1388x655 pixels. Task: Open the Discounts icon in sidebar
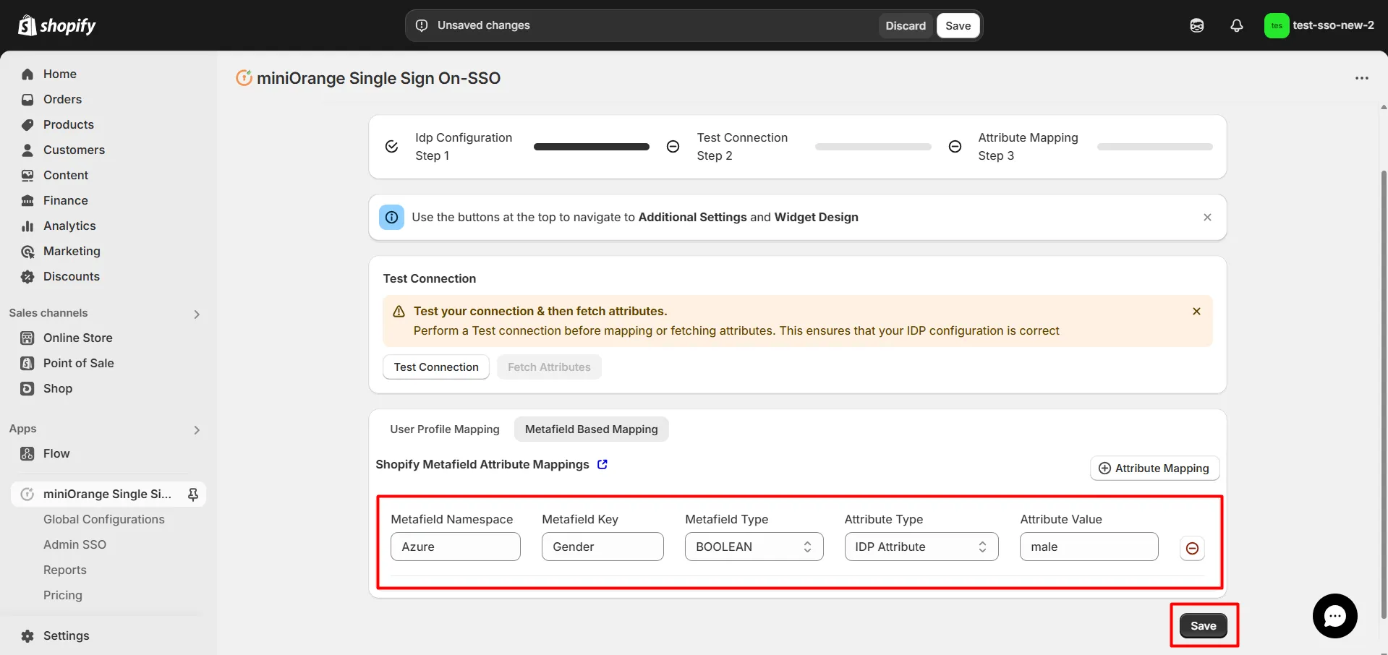pos(27,276)
